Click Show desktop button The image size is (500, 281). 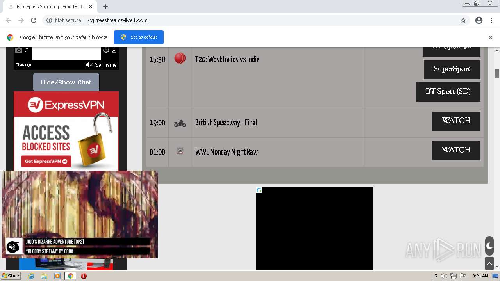pyautogui.click(x=496, y=276)
